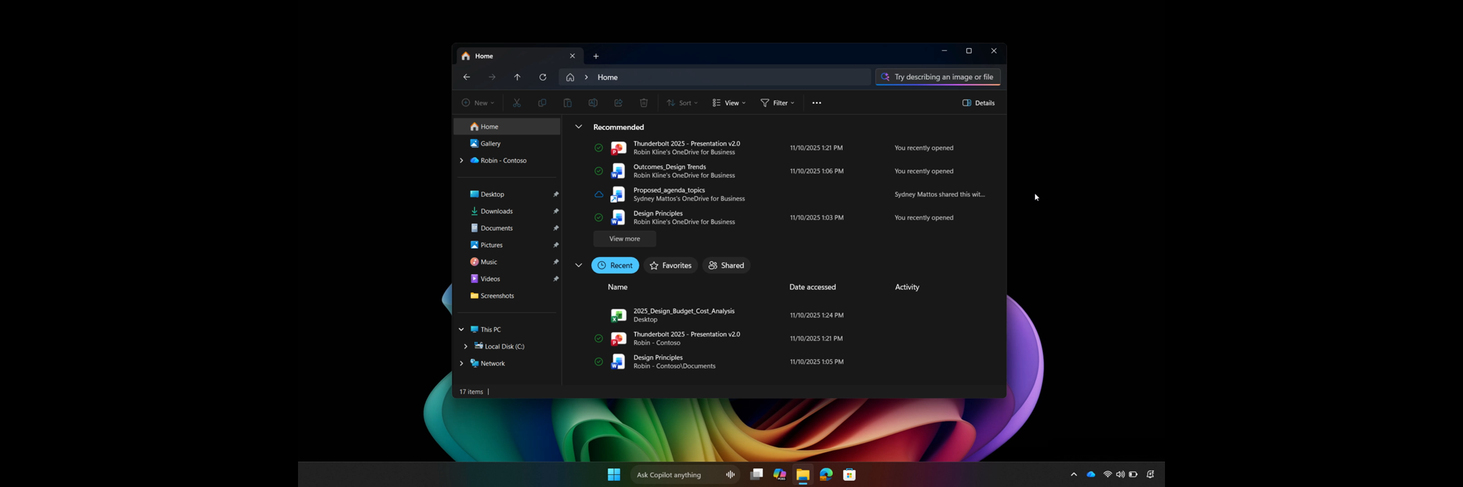Click the Copy toolbar icon
Screen dimensions: 1463x487
pos(542,103)
